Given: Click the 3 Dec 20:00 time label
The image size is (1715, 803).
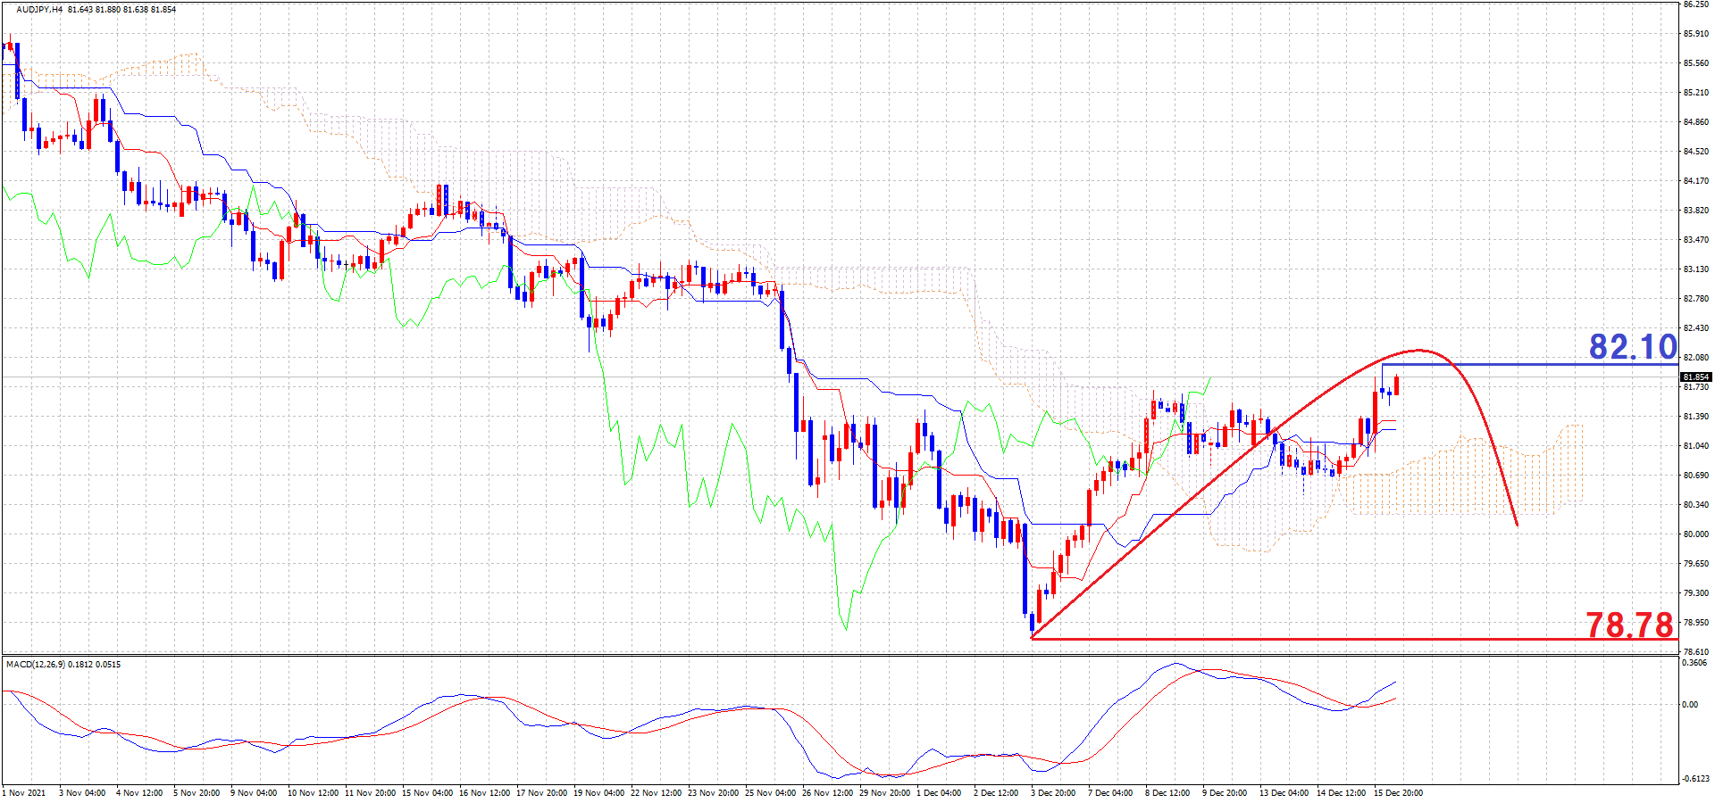Looking at the screenshot, I should pos(1053,792).
